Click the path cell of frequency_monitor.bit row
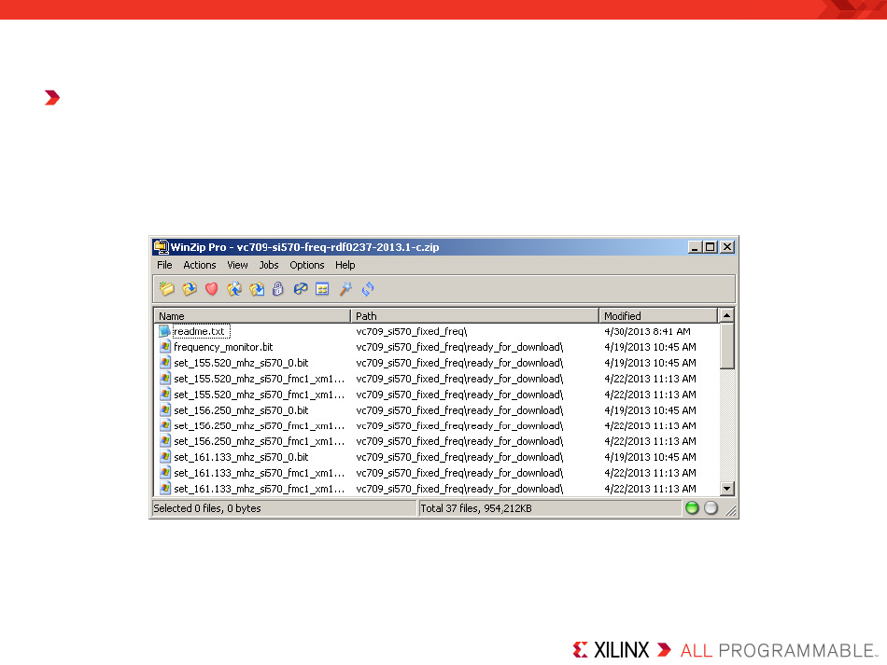This screenshot has height=665, width=887. (460, 347)
